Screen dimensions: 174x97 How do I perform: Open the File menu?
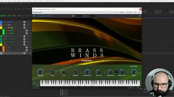coord(2,1)
